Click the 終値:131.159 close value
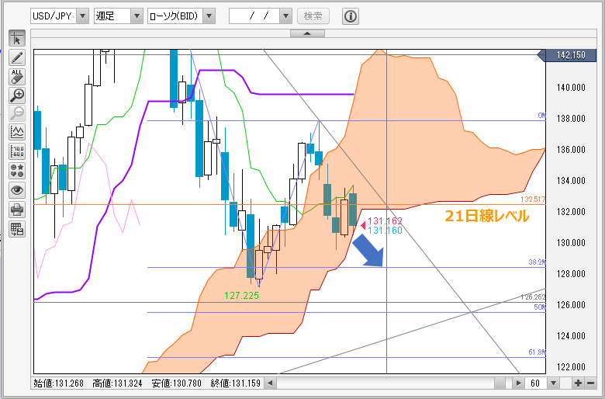Screen dimensions: 605x399 click(x=235, y=383)
